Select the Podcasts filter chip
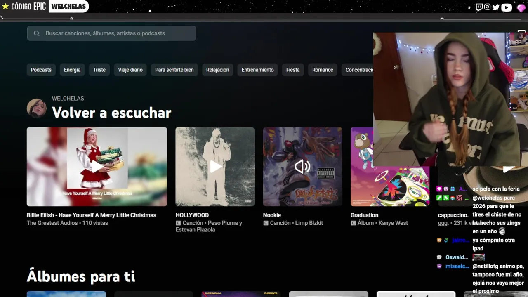Screen dimensions: 528x297 41,70
